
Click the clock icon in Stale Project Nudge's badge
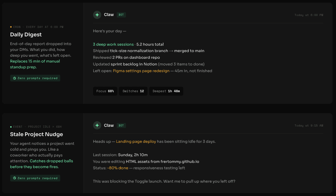point(14,178)
